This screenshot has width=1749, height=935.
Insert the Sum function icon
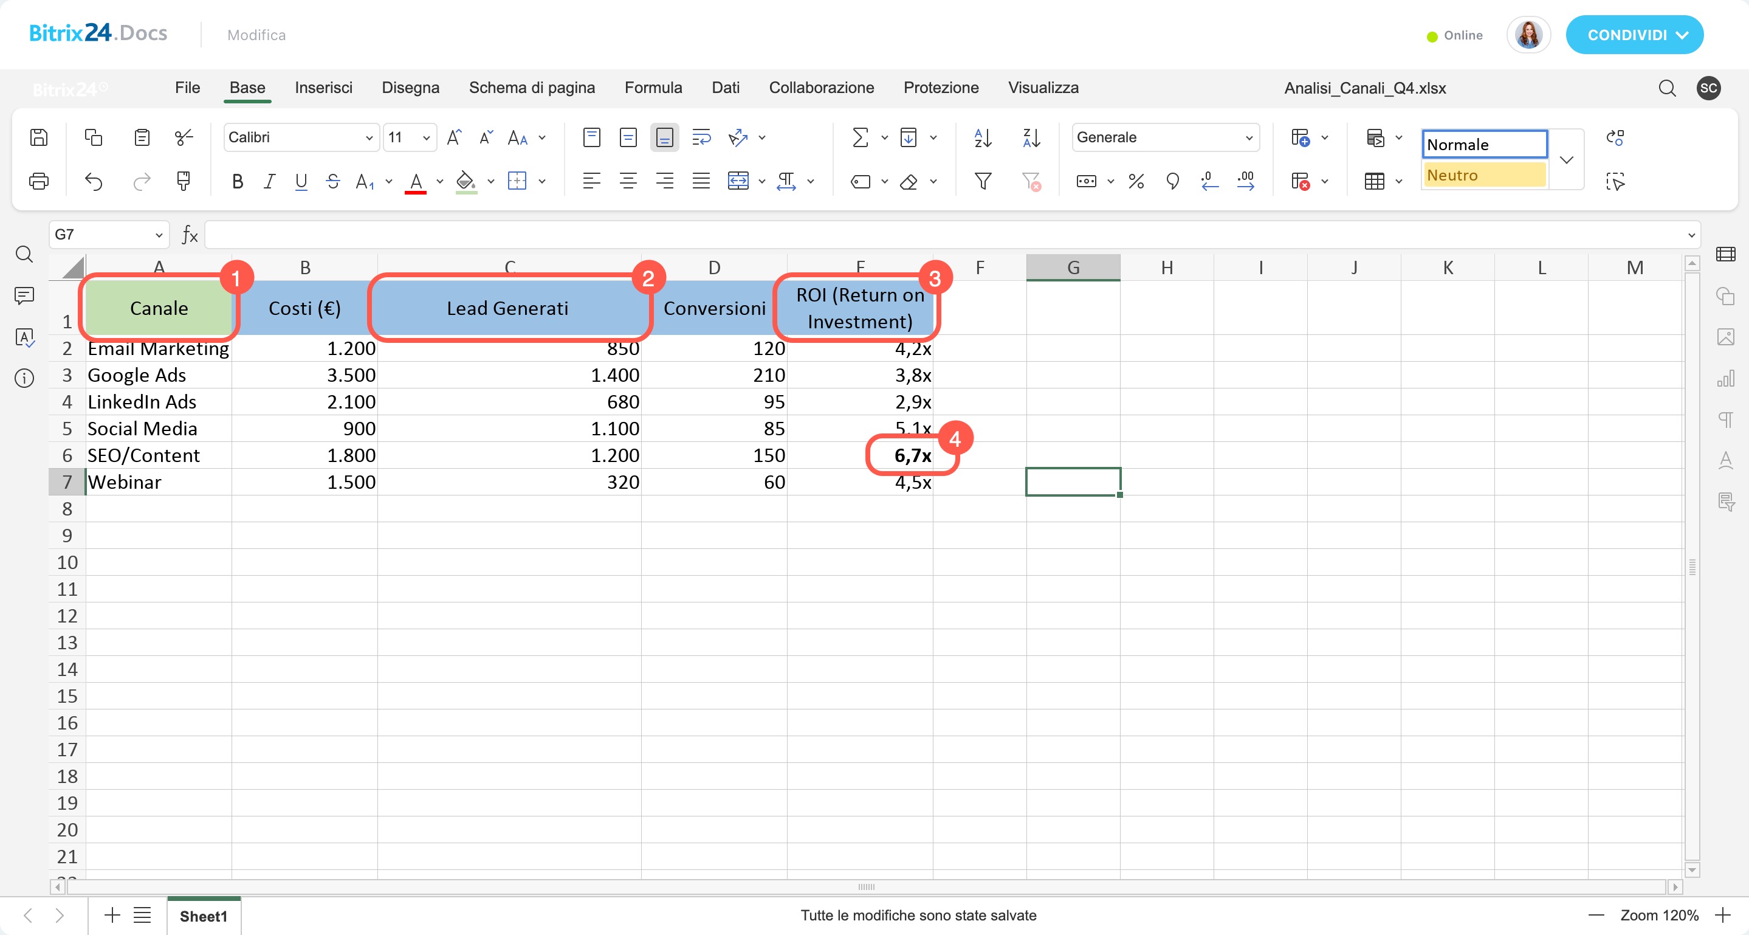click(x=861, y=138)
